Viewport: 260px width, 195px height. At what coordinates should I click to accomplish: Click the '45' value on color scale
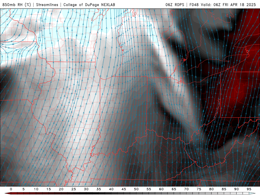pos(124,189)
